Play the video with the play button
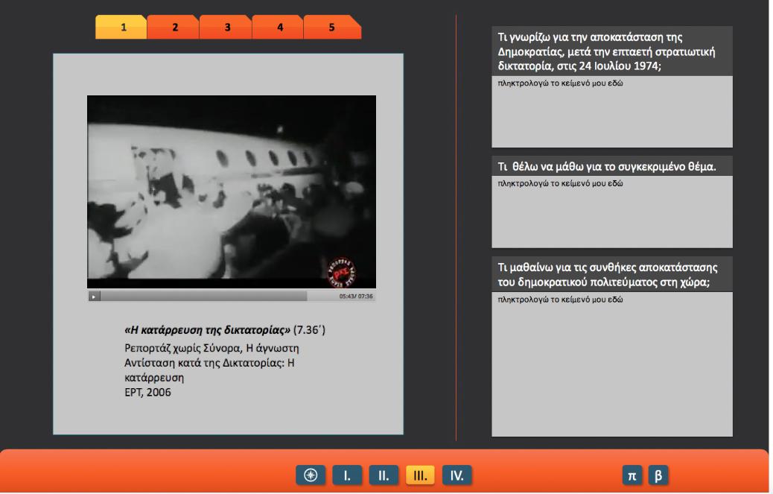The height and width of the screenshot is (494, 773). coord(94,297)
